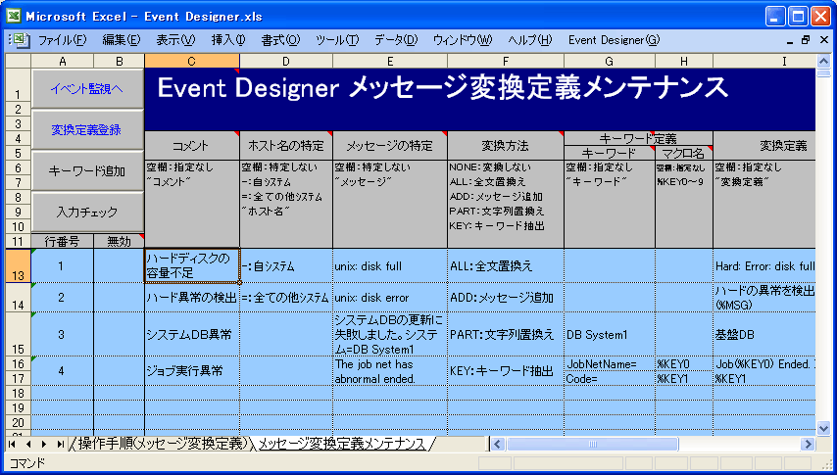Viewport: 837px width, 475px height.
Task: Click the Excel application icon in the title bar
Action: (14, 16)
